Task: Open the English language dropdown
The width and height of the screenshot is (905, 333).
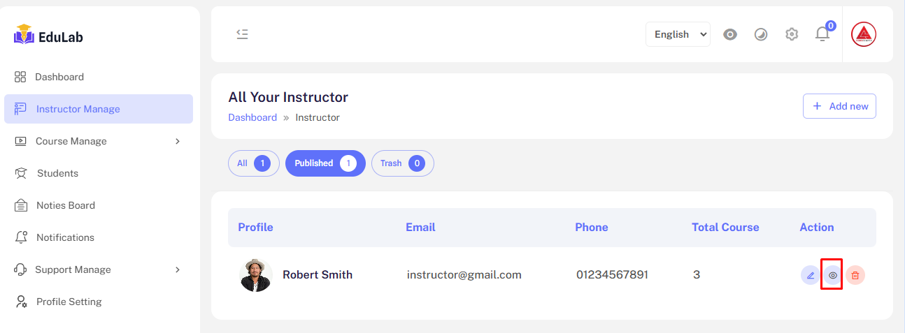Action: click(x=678, y=34)
